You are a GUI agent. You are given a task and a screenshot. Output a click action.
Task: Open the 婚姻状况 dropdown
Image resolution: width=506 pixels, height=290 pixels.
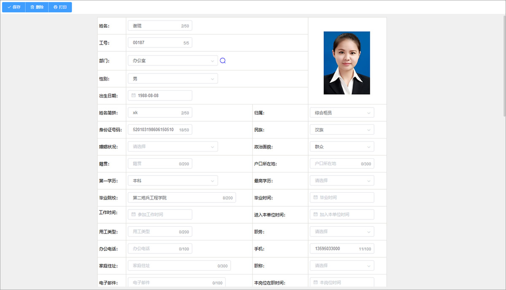pos(173,146)
